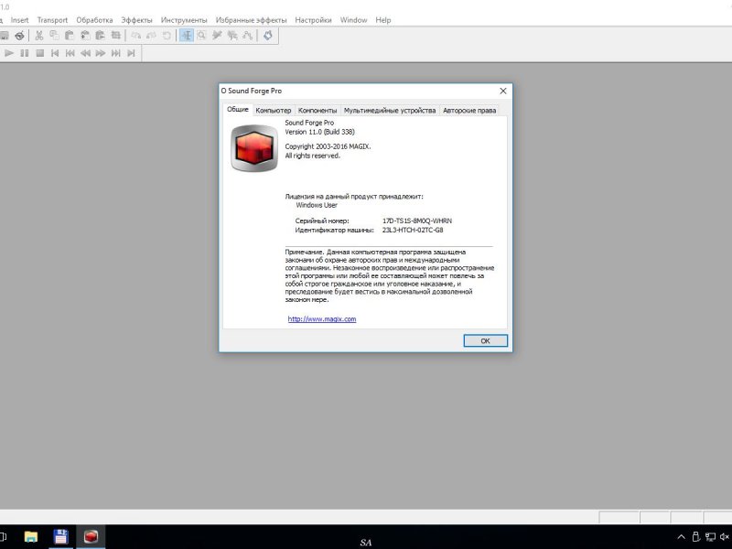
Task: Select the Magnify tool icon
Action: (x=201, y=36)
